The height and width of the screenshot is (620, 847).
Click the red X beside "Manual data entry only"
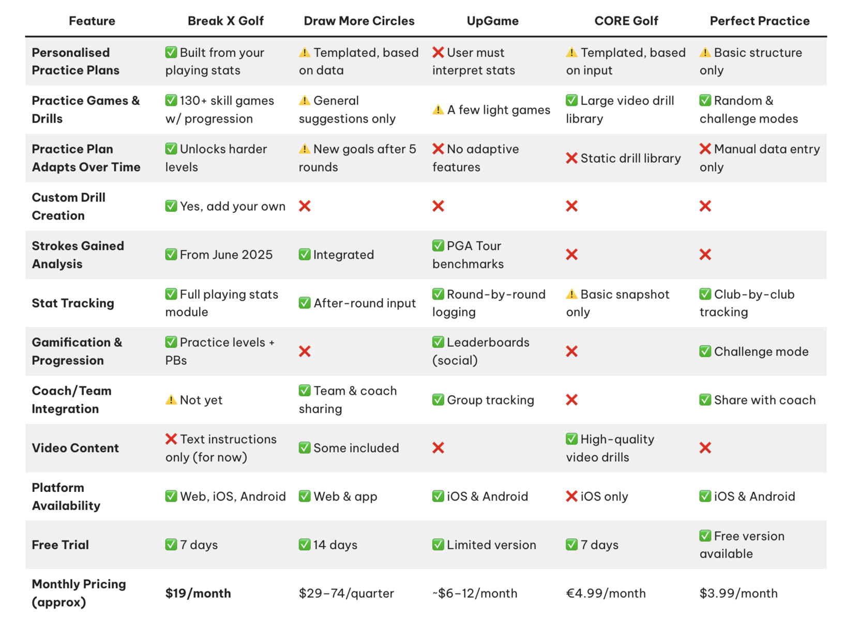[705, 149]
